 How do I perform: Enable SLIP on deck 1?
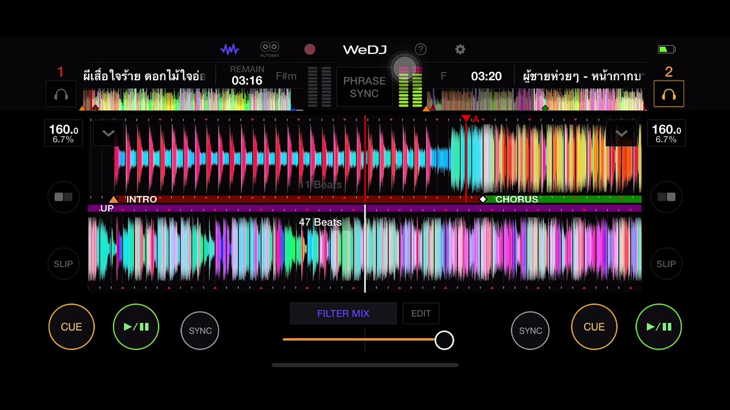coord(63,264)
